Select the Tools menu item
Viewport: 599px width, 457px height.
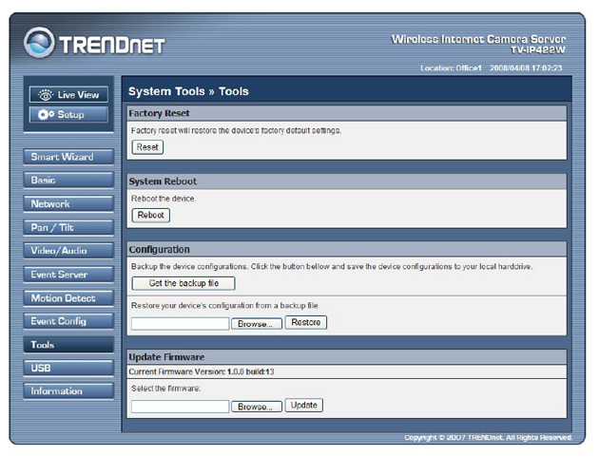coord(68,345)
